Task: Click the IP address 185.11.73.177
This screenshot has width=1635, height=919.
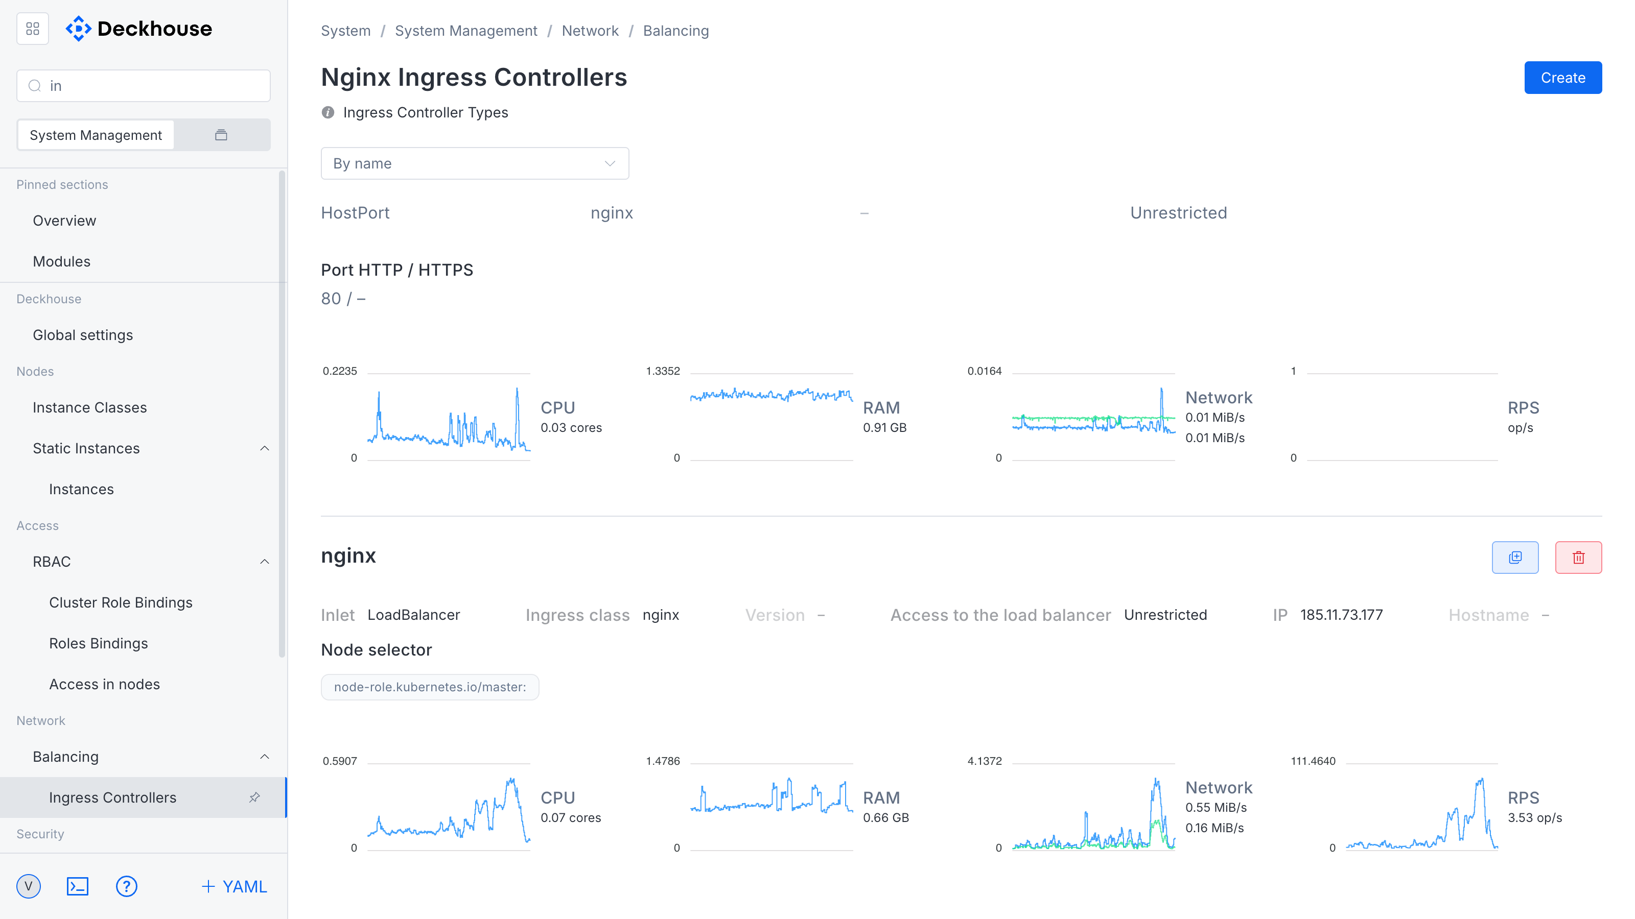Action: pos(1342,615)
